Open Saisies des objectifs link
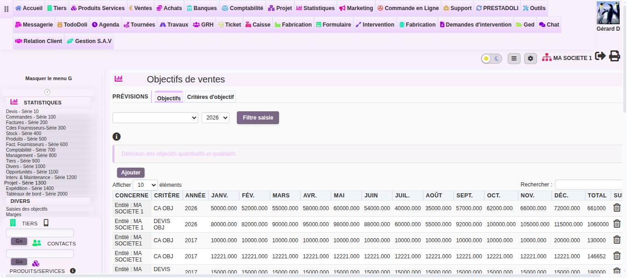627x278 pixels. tap(27, 209)
